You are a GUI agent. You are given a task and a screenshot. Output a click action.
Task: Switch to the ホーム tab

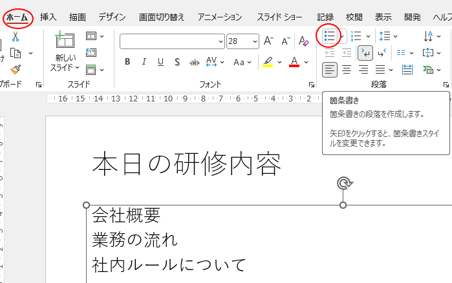(x=17, y=17)
